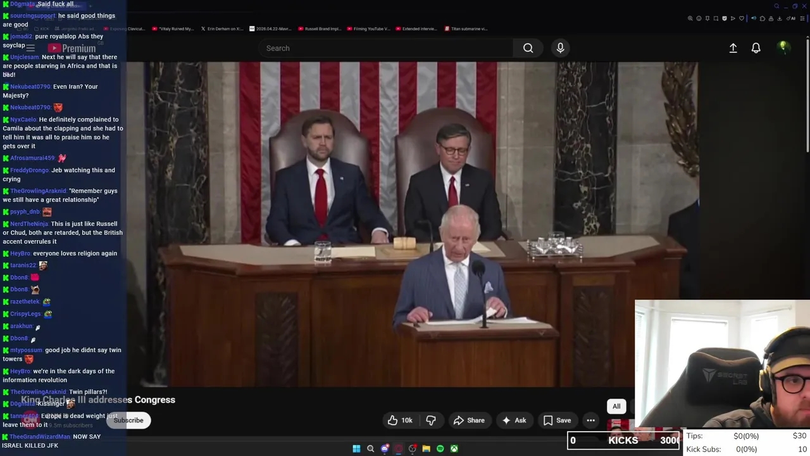Like the video showing 10k likes
The image size is (810, 456).
[x=399, y=421]
